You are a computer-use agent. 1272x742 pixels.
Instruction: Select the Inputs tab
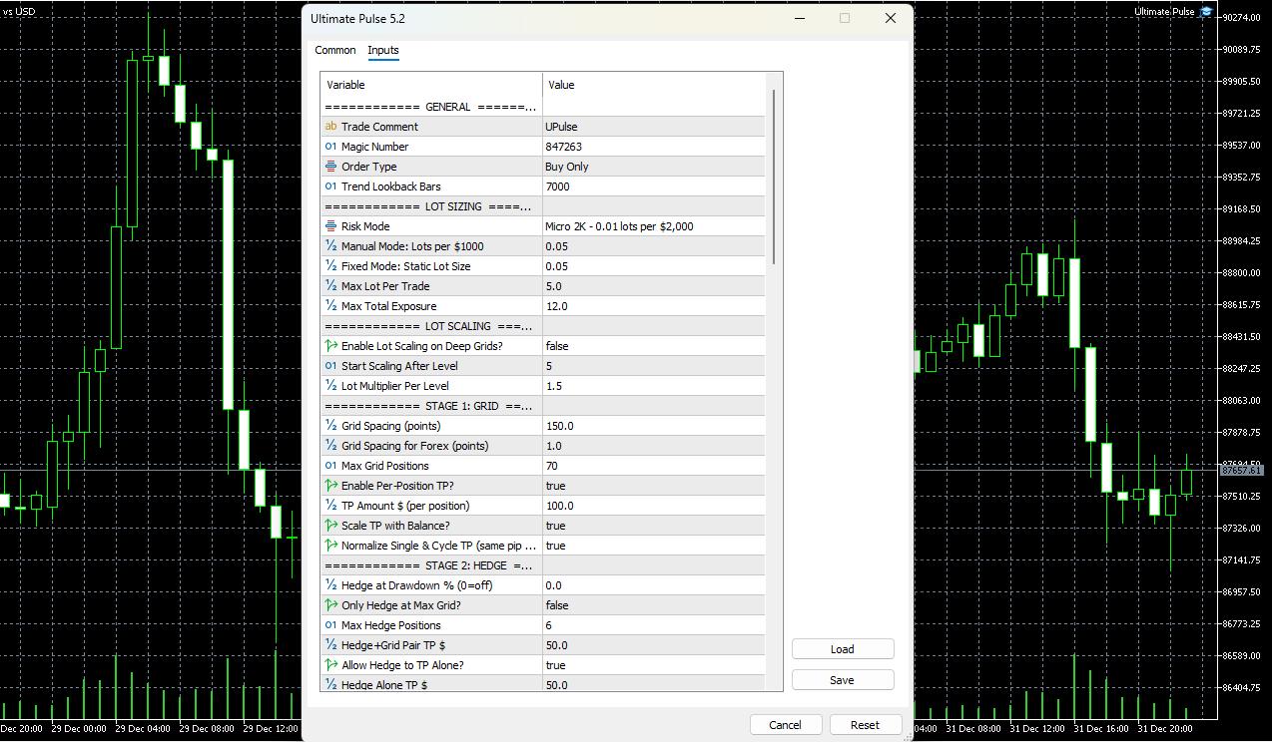click(382, 50)
